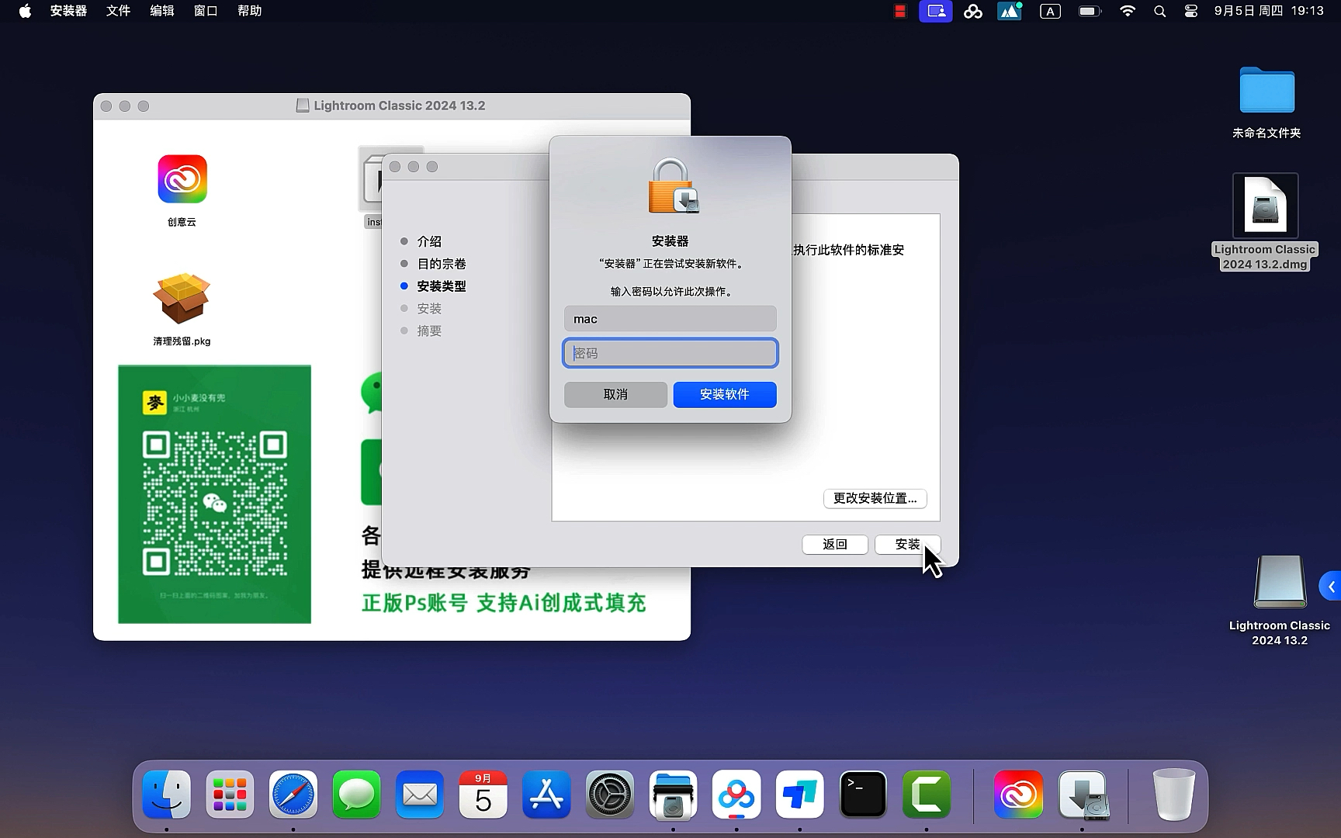
Task: Click the Baidu Netdisk menu bar icon
Action: click(973, 11)
